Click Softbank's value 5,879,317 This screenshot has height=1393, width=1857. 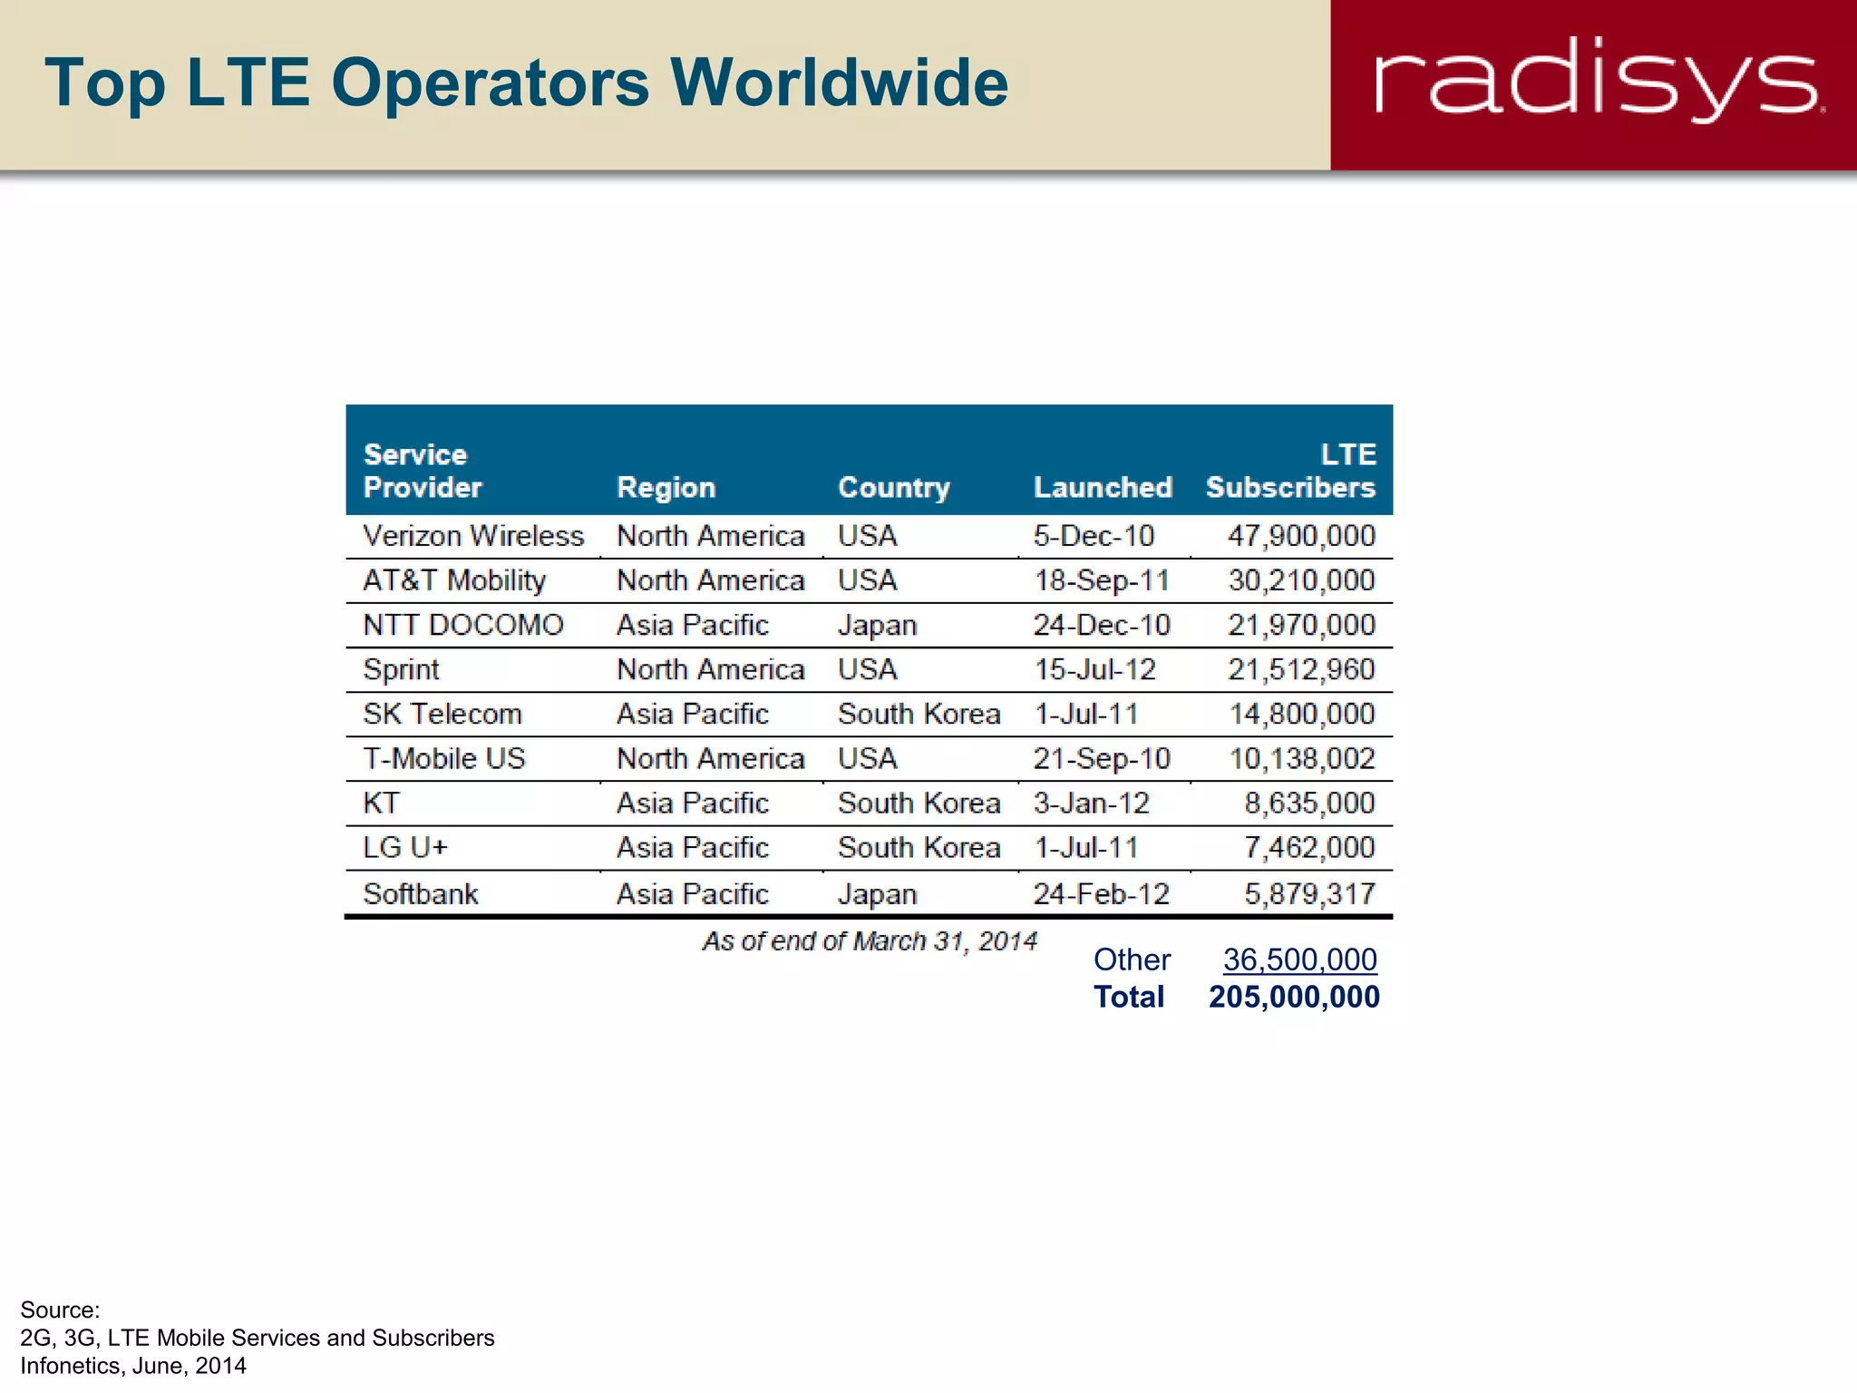pos(1310,894)
